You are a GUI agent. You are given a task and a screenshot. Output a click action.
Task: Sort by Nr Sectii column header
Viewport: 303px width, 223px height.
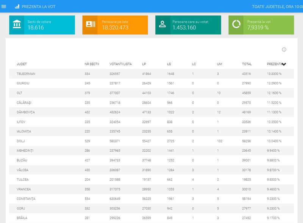pyautogui.click(x=92, y=64)
